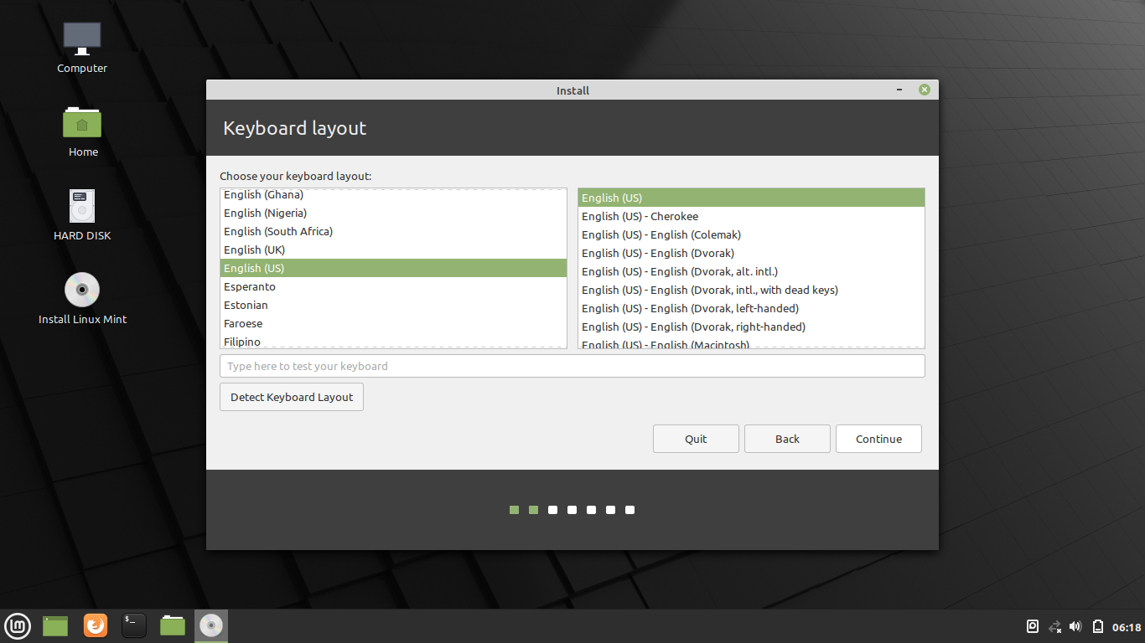The image size is (1145, 643).
Task: Select the HARD DISK desktop icon
Action: [82, 206]
